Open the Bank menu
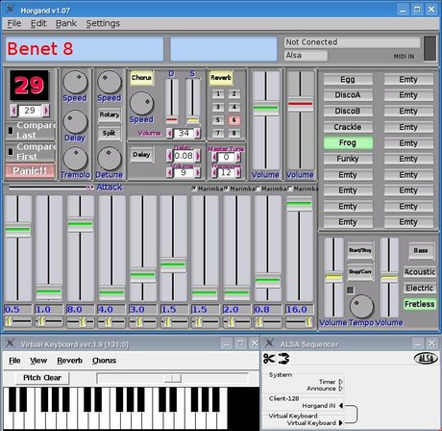Viewport: 442px width, 431px height. pos(66,23)
